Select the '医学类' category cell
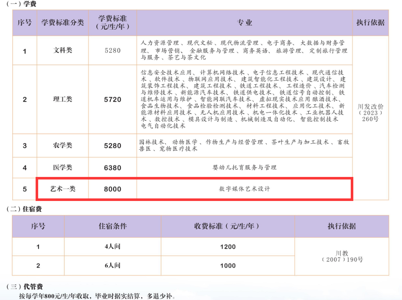Image resolution: width=402 pixels, height=300 pixels. 63,167
